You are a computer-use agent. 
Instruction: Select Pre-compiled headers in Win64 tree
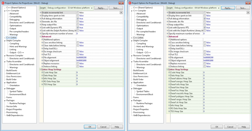tap(146, 32)
